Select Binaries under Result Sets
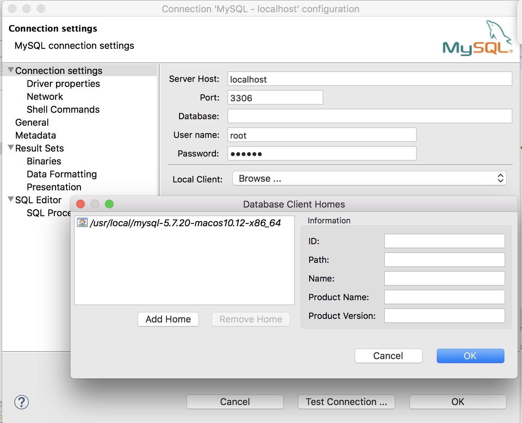Screen dimensions: 522x423 point(44,161)
